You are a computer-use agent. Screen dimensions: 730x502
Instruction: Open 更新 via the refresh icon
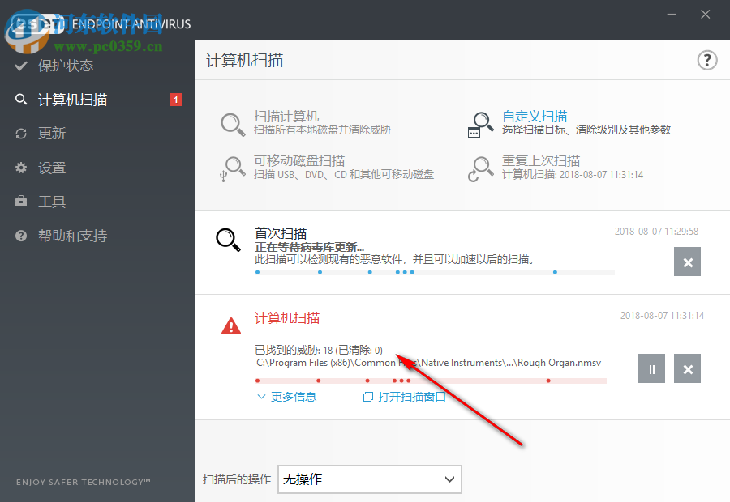click(20, 133)
